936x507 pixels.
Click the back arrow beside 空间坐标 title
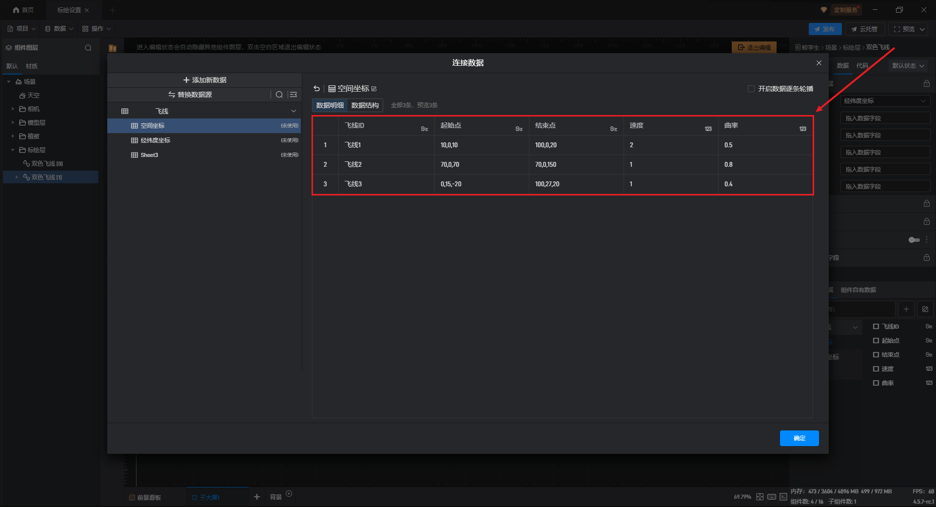click(317, 89)
